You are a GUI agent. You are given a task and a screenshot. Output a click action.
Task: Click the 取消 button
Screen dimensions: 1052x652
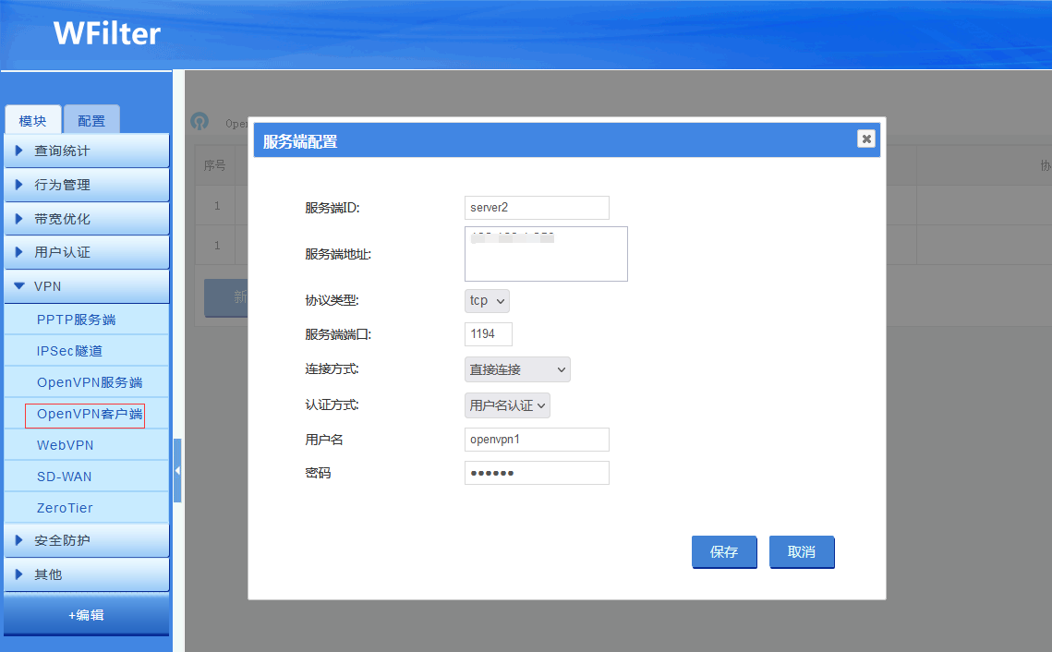coord(802,552)
